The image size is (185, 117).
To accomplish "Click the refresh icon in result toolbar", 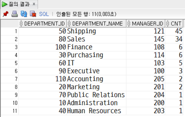I will coord(24,14).
